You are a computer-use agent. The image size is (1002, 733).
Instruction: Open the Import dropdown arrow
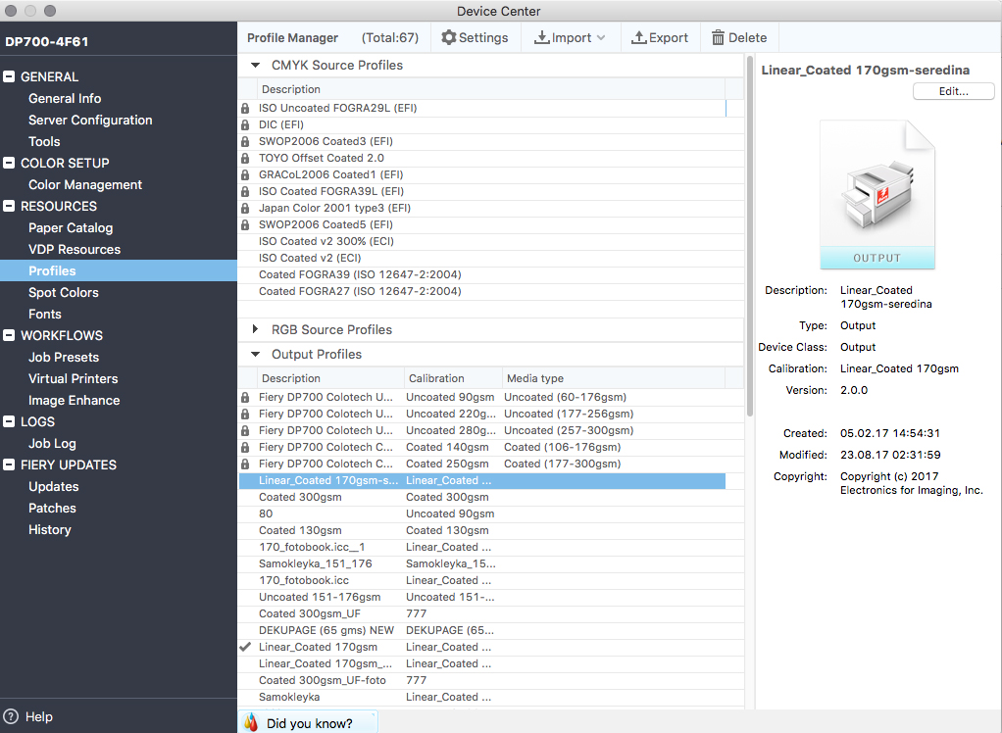point(601,37)
